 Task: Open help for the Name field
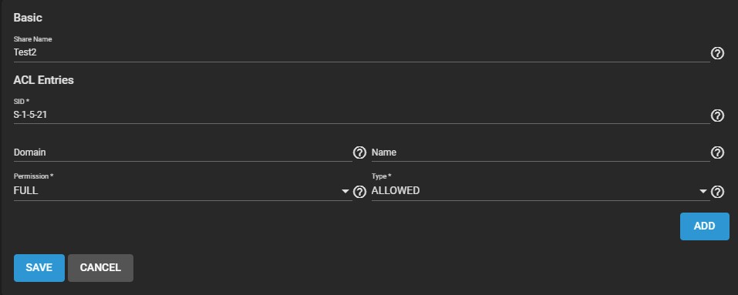(x=717, y=153)
